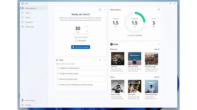Select the task 'Finalize the weekly report'
The height and width of the screenshot is (110, 197).
(58, 74)
